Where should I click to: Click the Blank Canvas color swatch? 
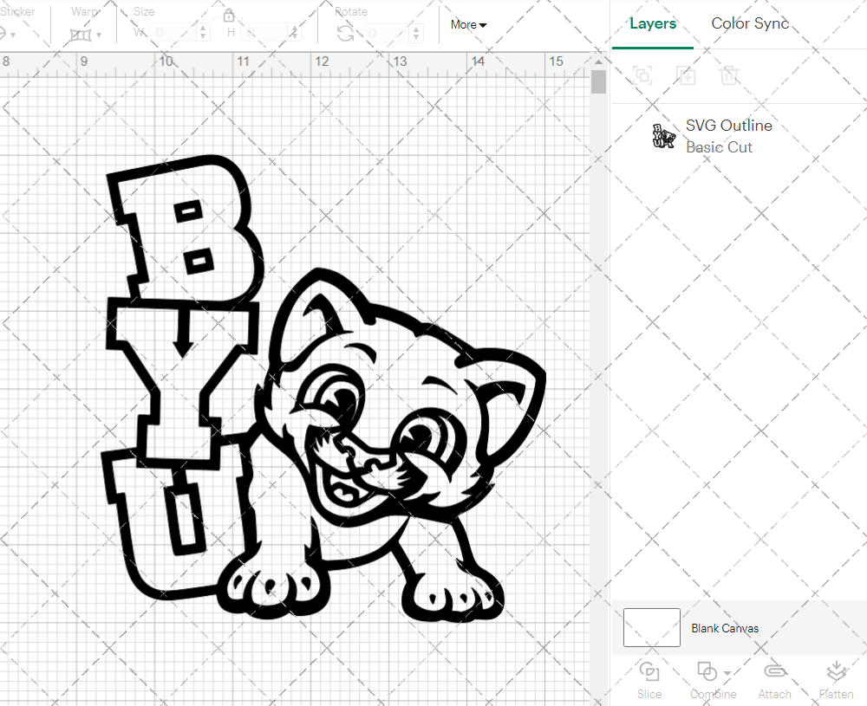(650, 627)
